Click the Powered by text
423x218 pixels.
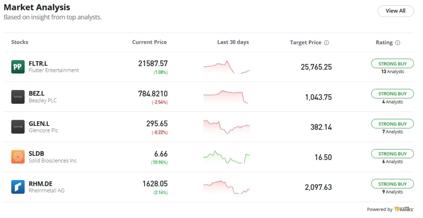(x=380, y=209)
